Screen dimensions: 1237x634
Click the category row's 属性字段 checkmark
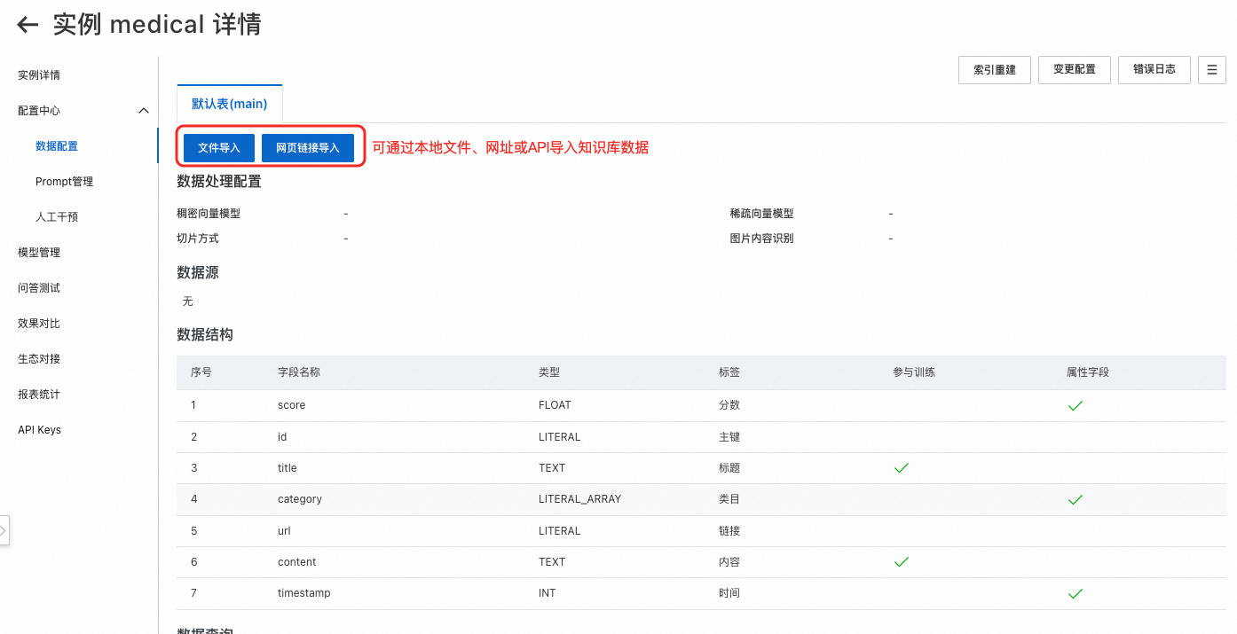click(1075, 499)
